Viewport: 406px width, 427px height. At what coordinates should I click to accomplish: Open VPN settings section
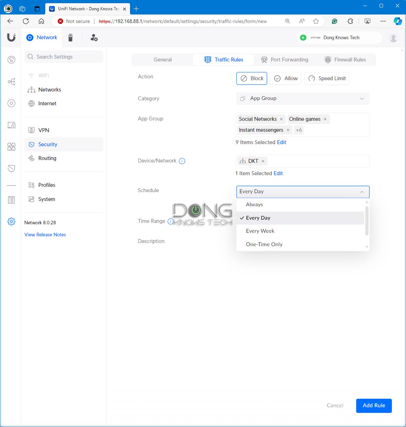coord(64,130)
